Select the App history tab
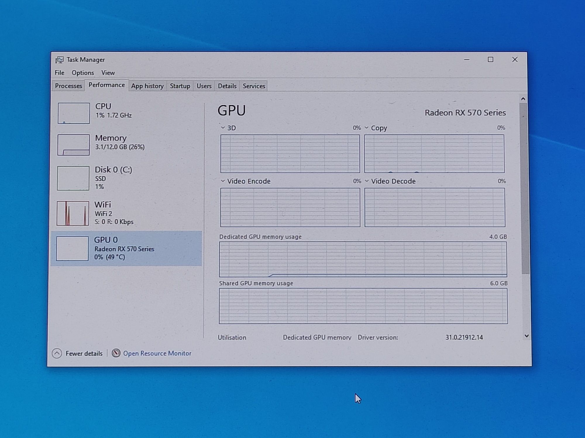 (147, 86)
